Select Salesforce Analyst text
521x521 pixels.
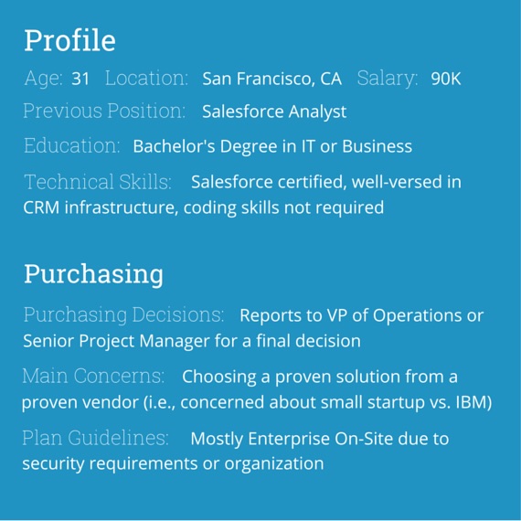[274, 112]
